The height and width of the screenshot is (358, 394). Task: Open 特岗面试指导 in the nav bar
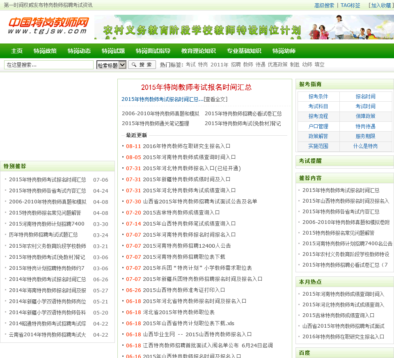point(153,51)
